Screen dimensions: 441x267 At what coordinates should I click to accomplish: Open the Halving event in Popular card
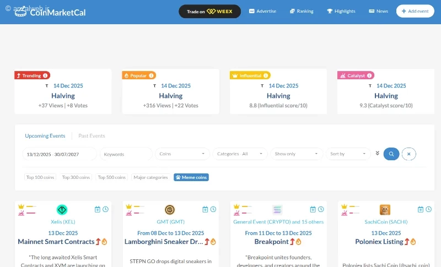click(x=171, y=96)
